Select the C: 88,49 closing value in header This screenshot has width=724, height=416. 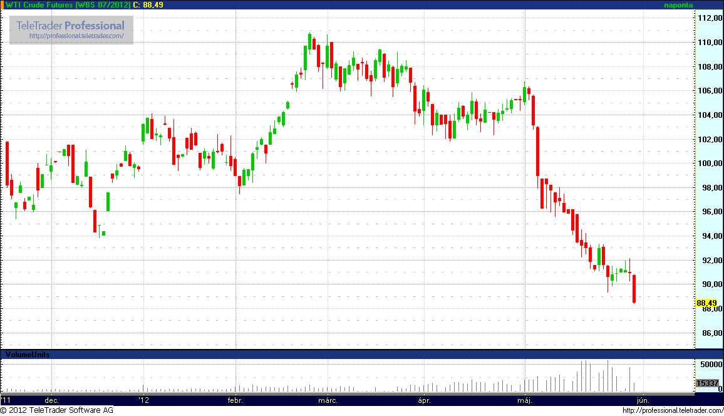pyautogui.click(x=148, y=5)
